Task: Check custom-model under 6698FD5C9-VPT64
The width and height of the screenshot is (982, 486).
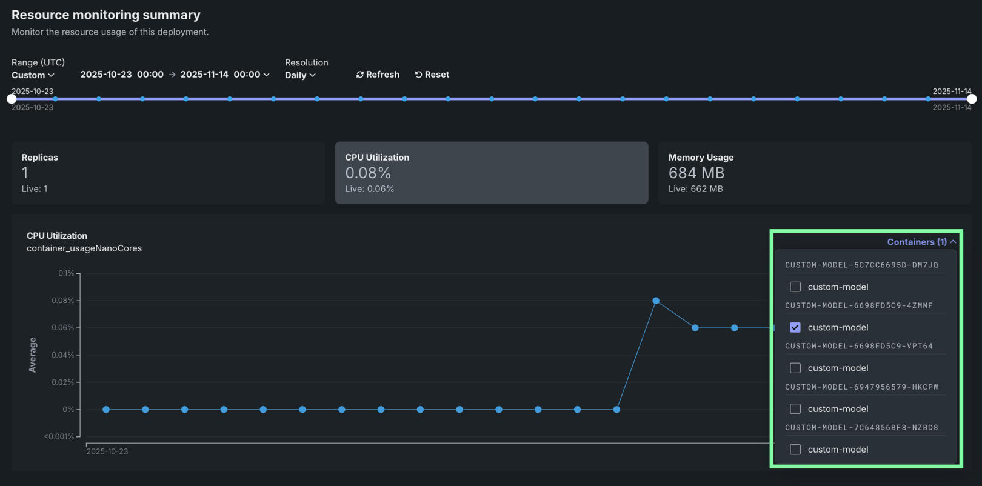Action: click(x=795, y=368)
